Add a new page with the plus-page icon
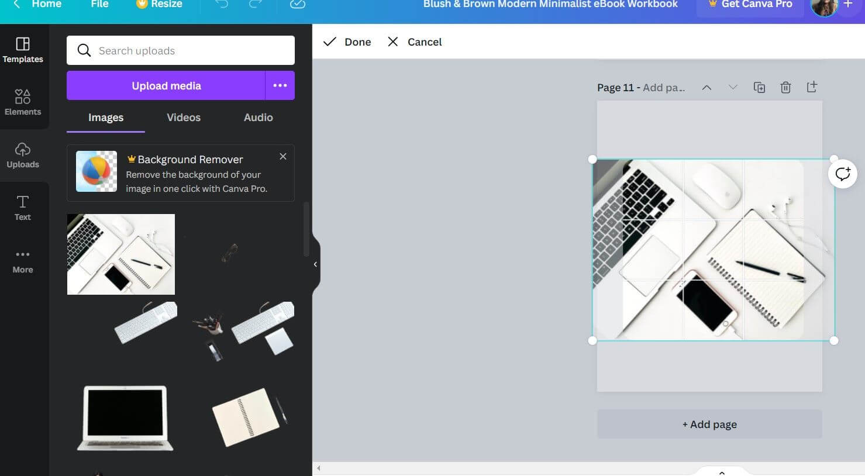This screenshot has width=865, height=476. pyautogui.click(x=812, y=87)
